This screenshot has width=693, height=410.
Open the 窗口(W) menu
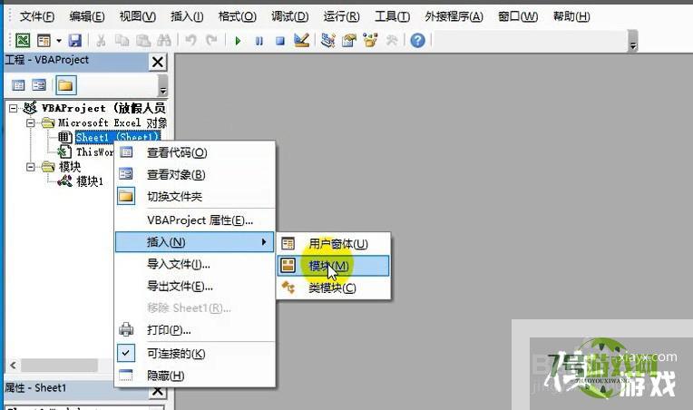518,17
